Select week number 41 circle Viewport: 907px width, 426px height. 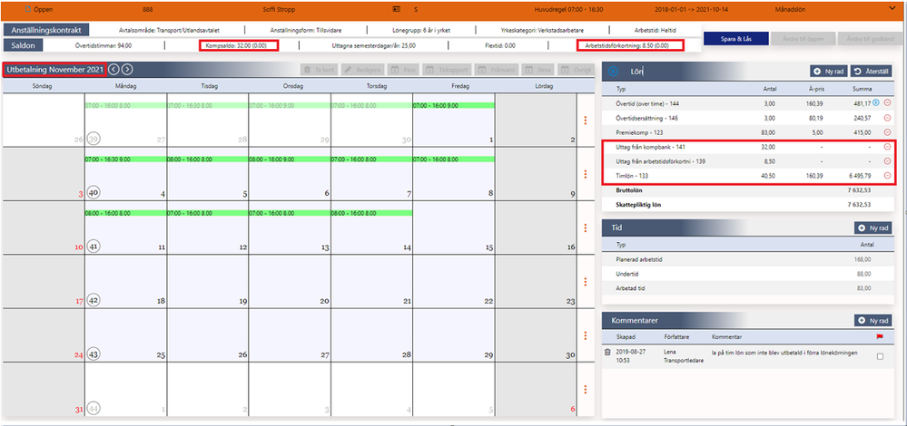(94, 247)
